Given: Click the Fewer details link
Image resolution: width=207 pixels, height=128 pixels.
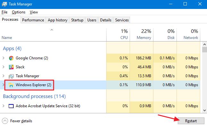Looking at the screenshot, I should click(21, 121).
